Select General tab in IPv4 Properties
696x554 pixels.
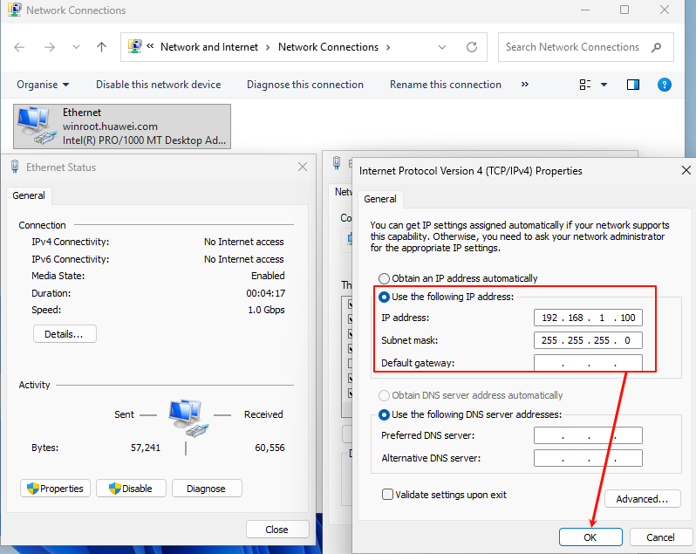click(380, 199)
